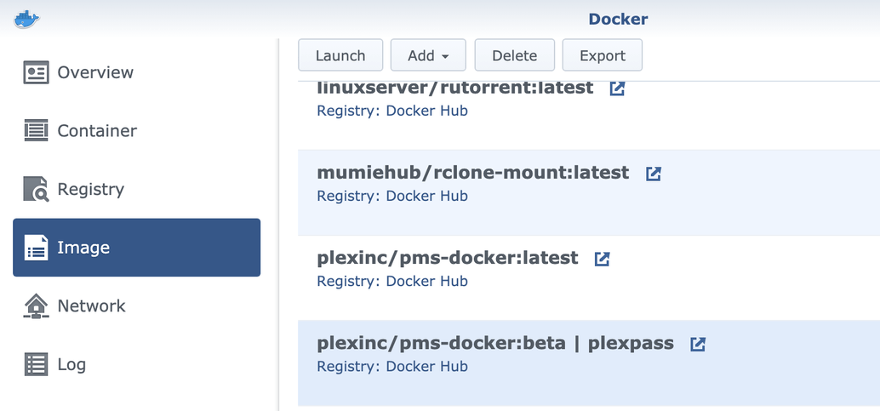Go to the Container section
This screenshot has width=880, height=411.
[97, 131]
